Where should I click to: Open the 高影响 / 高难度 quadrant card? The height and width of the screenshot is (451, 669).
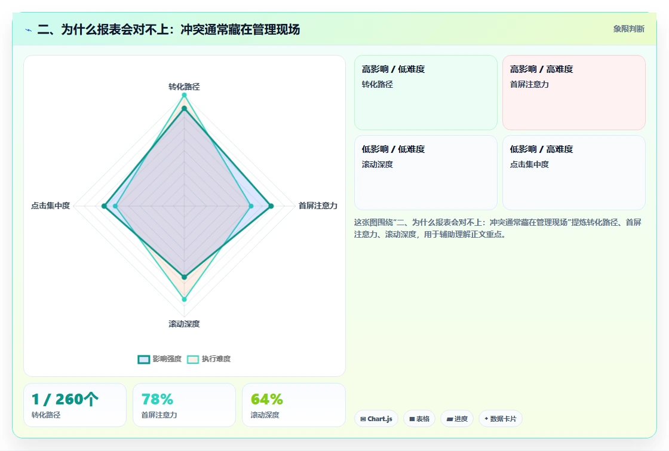click(x=574, y=93)
